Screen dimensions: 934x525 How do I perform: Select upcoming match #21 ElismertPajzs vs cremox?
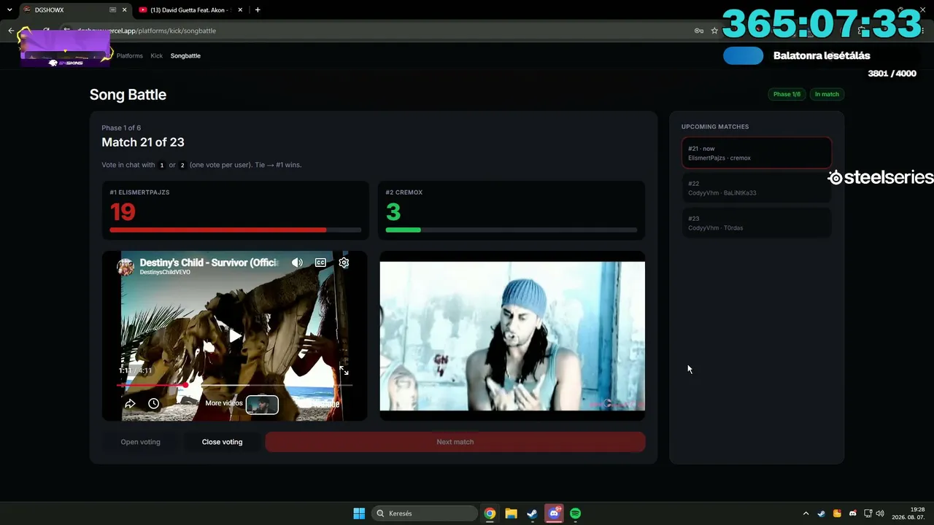click(x=757, y=153)
